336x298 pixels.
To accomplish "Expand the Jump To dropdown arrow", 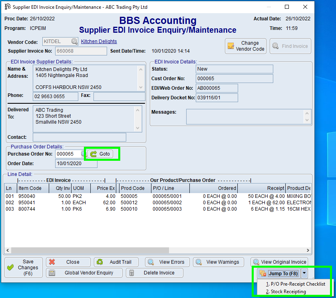I will tap(304, 273).
